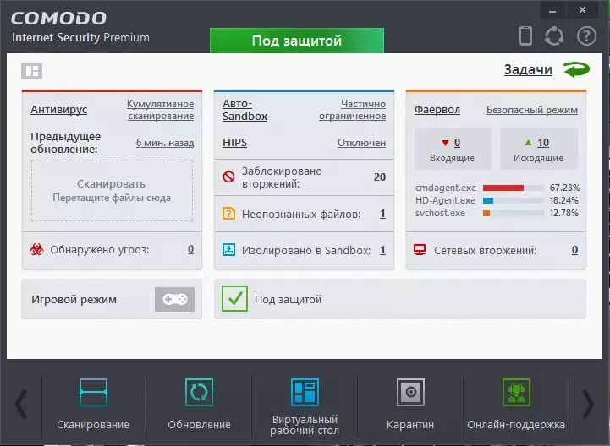The height and width of the screenshot is (446, 610).
Task: Click the Под защитой status panel text
Action: [x=288, y=300]
